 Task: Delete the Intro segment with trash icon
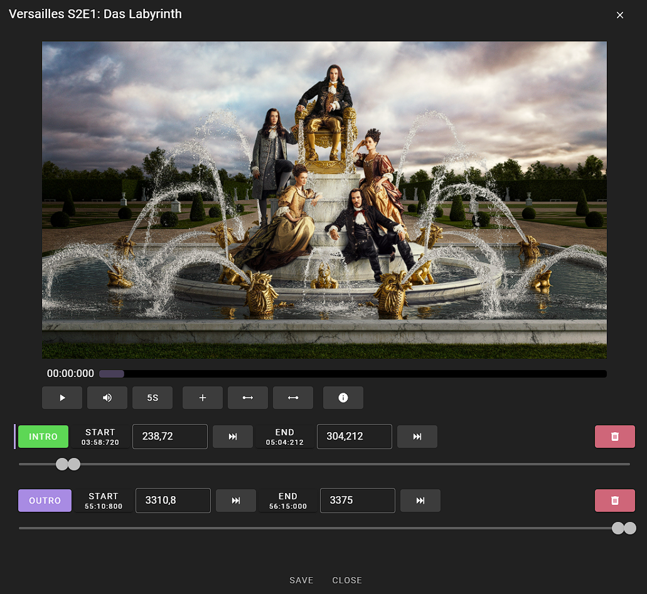(615, 437)
